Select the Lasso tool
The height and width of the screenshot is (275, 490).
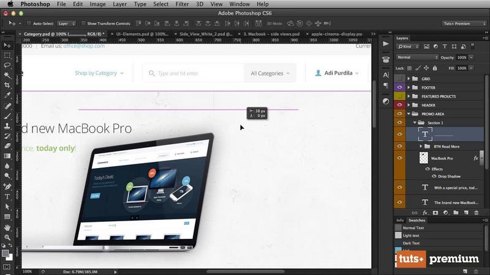coord(7,65)
